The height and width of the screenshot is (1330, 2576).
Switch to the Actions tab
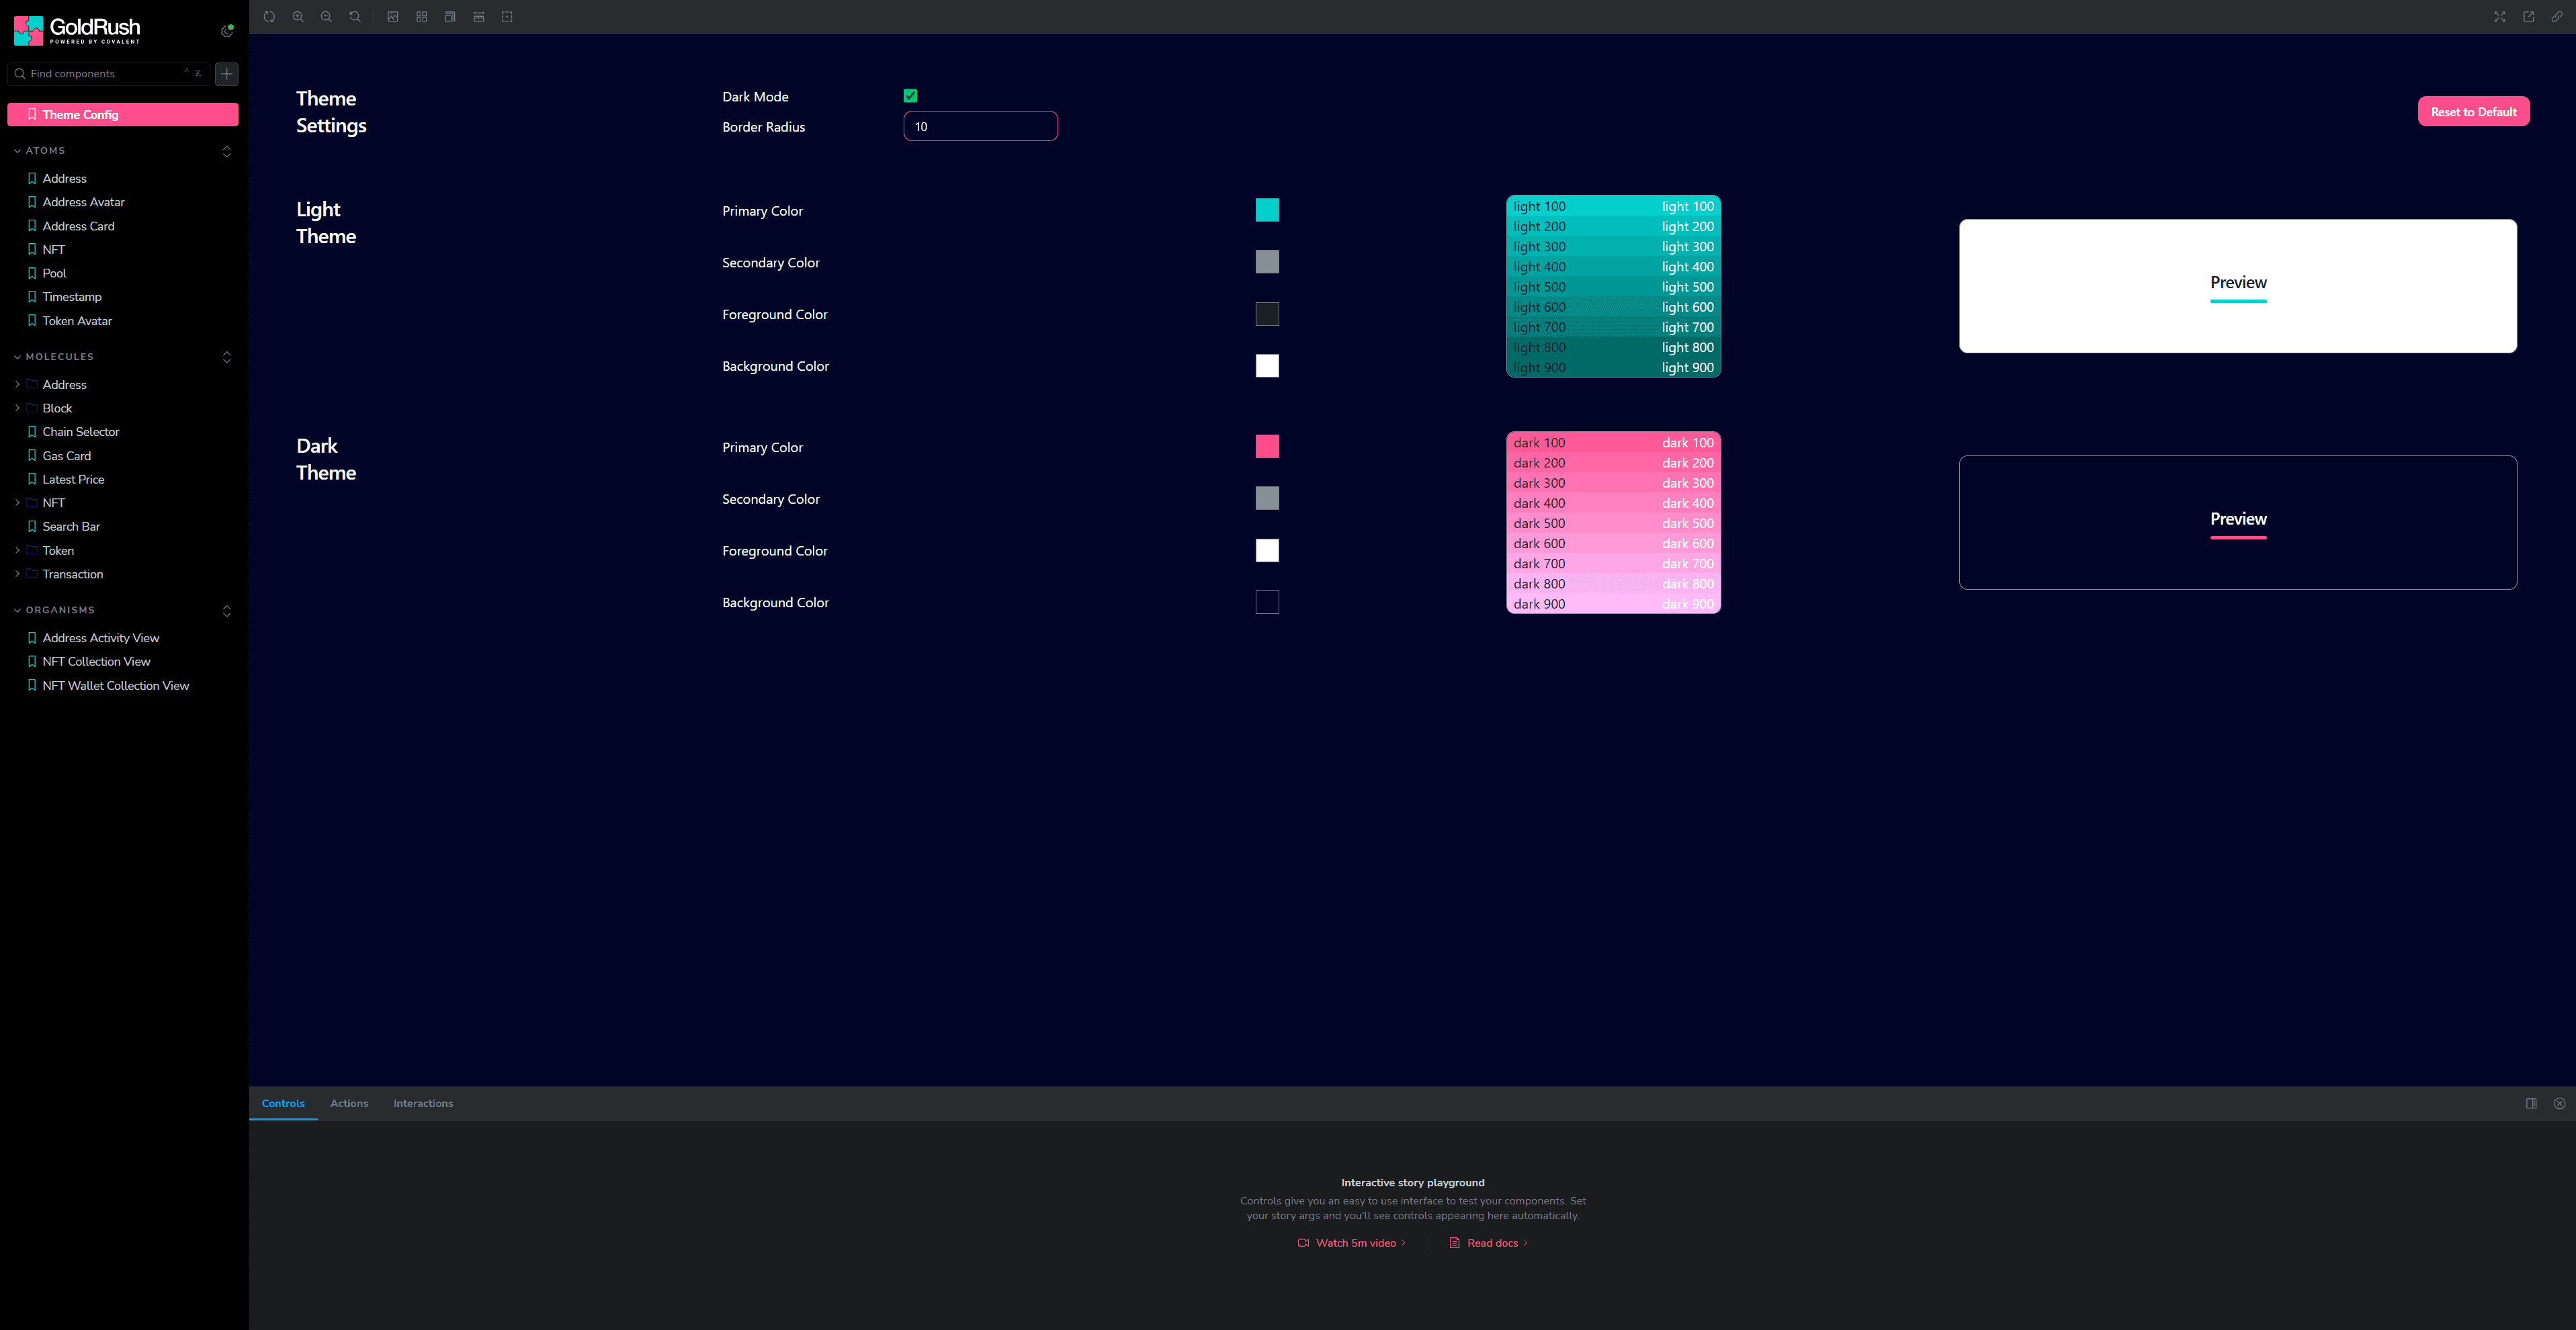pos(349,1103)
